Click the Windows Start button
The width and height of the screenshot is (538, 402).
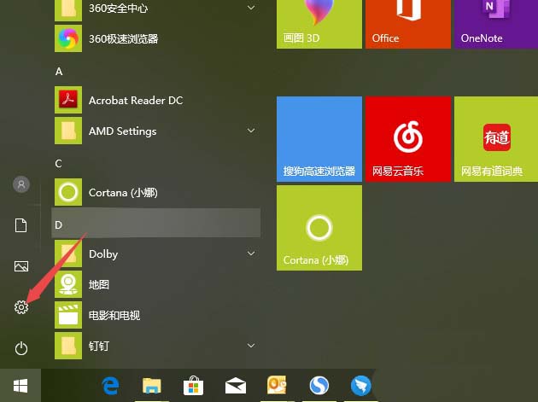point(20,386)
